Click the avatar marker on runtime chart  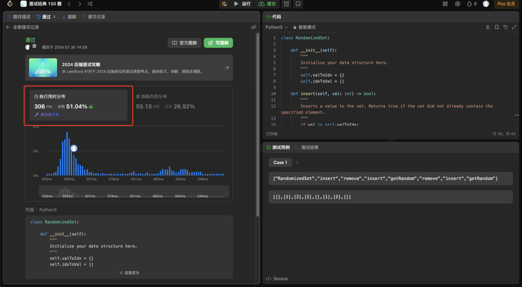click(74, 148)
